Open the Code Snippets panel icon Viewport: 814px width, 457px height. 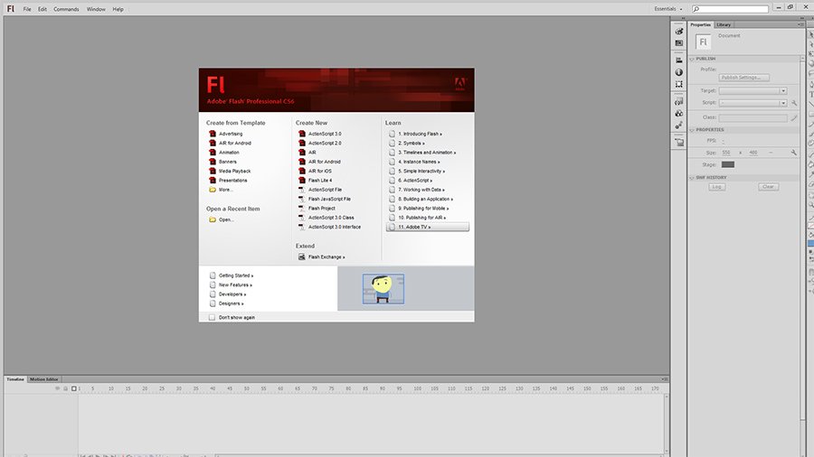tap(678, 101)
